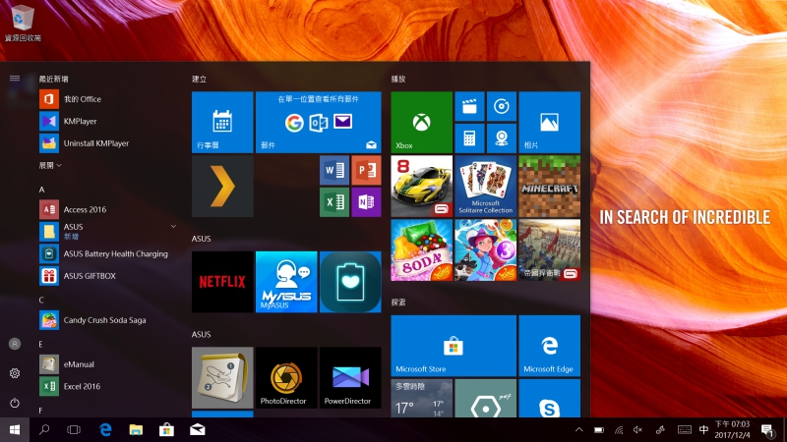This screenshot has height=442, width=787.
Task: Click the Windows Start button
Action: pyautogui.click(x=15, y=429)
